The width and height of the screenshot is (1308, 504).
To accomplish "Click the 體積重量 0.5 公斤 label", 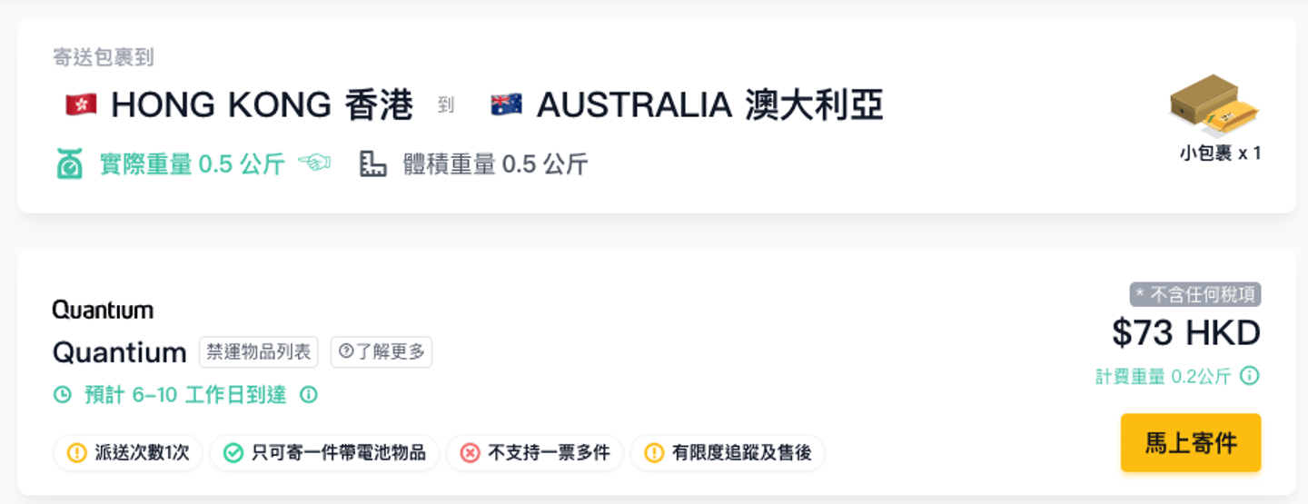I will click(x=495, y=164).
